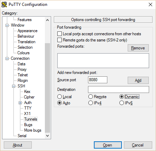Screen dimensions: 156x151
Task: Click the PuTTY icon in title bar
Action: [x=4, y=4]
